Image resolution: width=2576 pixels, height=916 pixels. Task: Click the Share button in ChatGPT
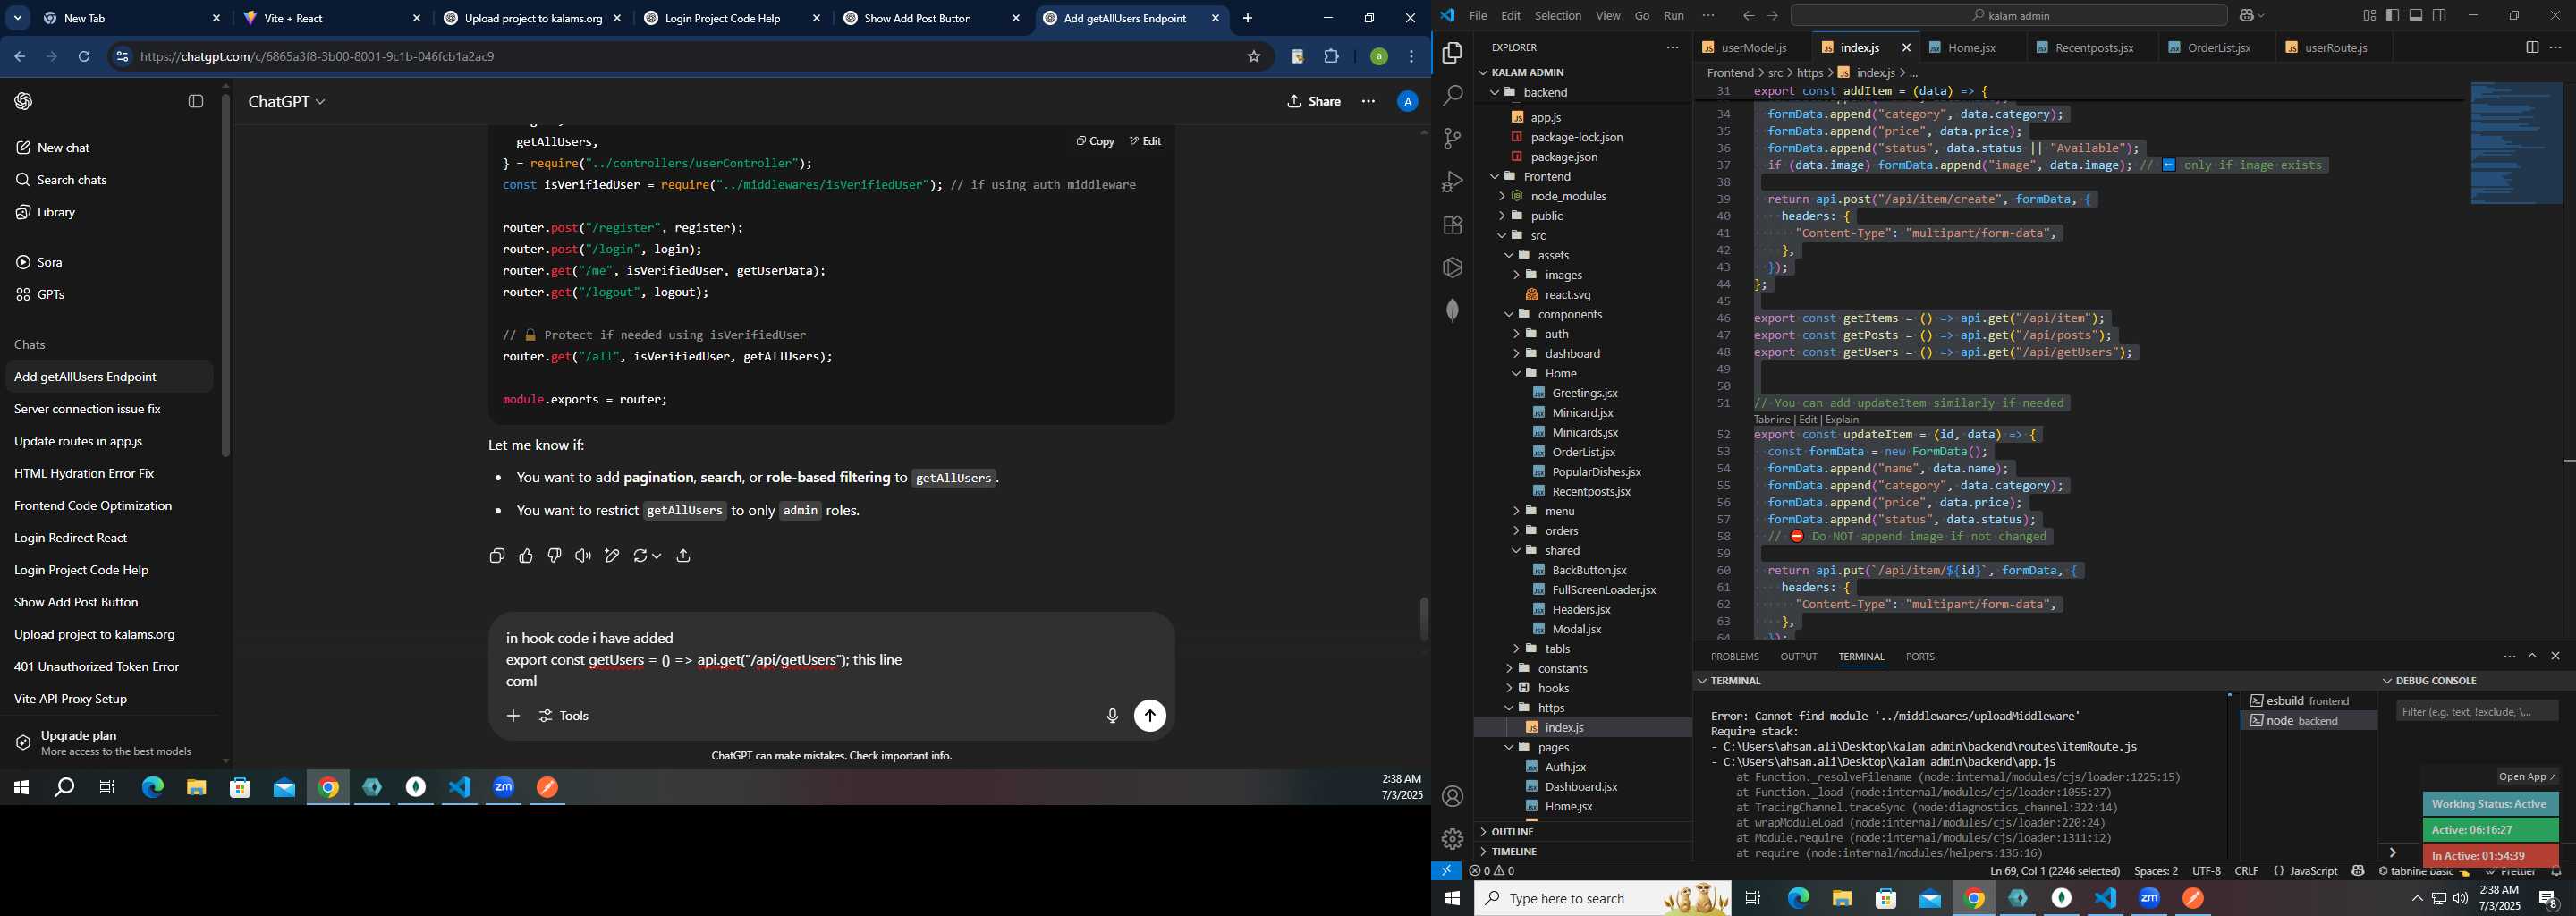[1314, 101]
